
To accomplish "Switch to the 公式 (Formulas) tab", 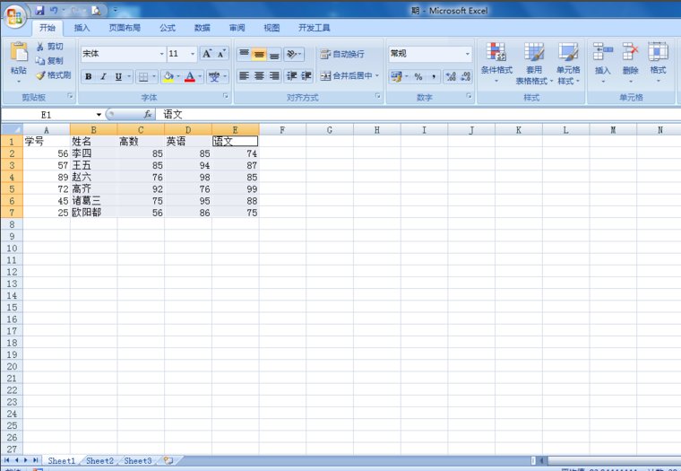I will click(168, 28).
